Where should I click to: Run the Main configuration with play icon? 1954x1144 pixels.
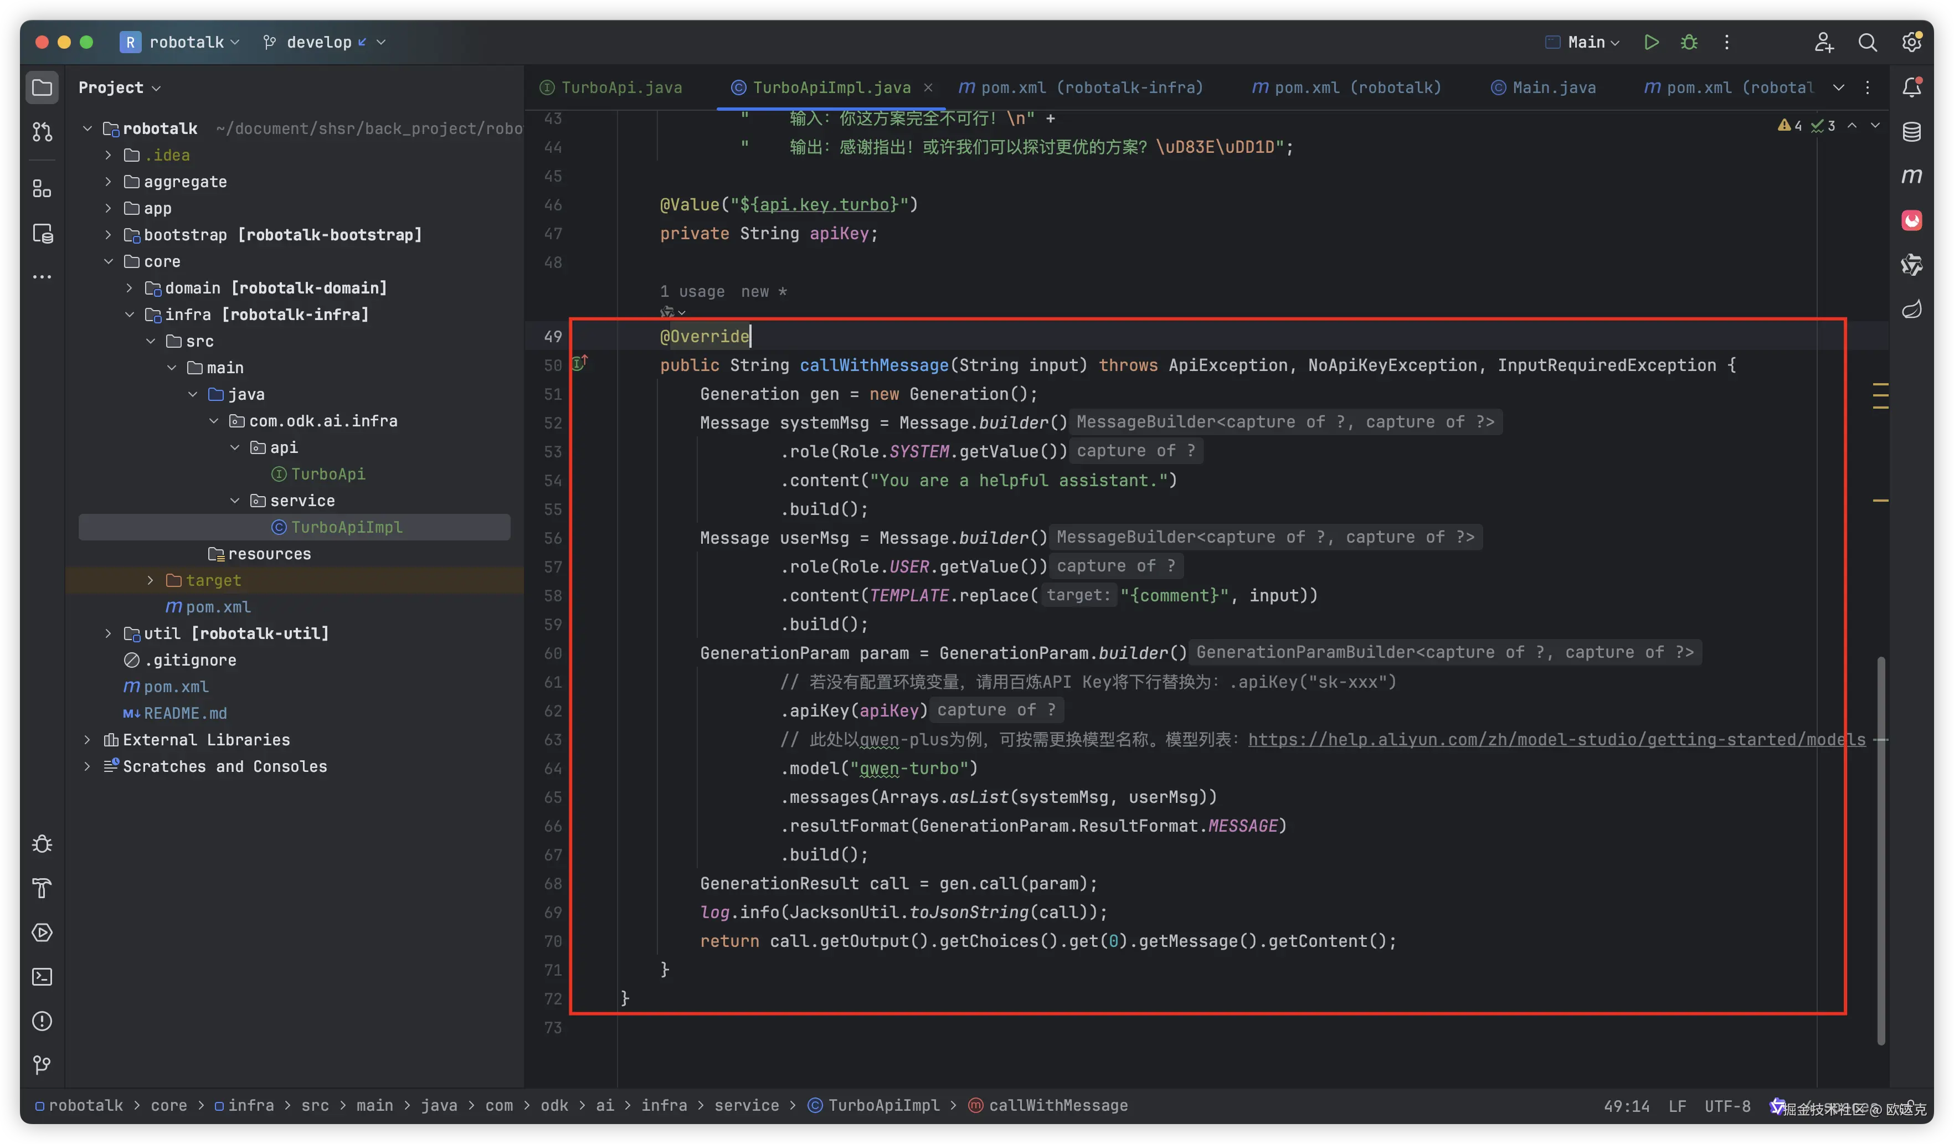coord(1651,42)
